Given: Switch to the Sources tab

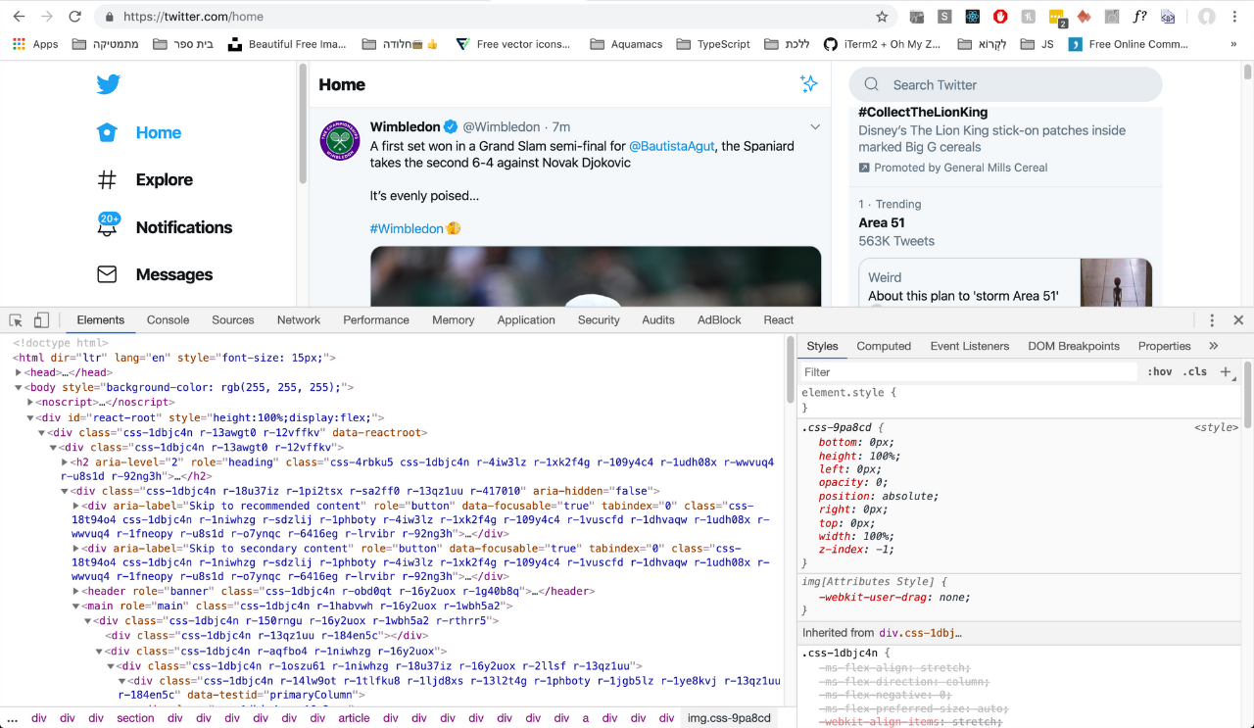Looking at the screenshot, I should (x=233, y=320).
